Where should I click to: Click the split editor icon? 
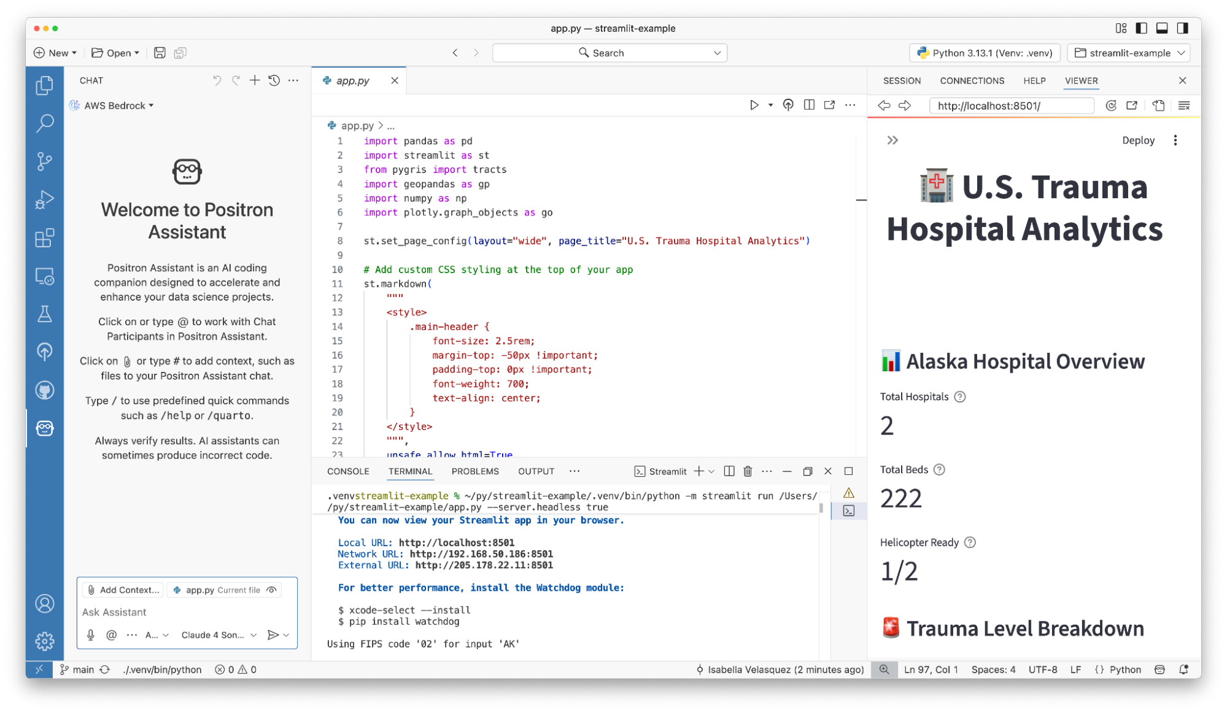point(809,105)
